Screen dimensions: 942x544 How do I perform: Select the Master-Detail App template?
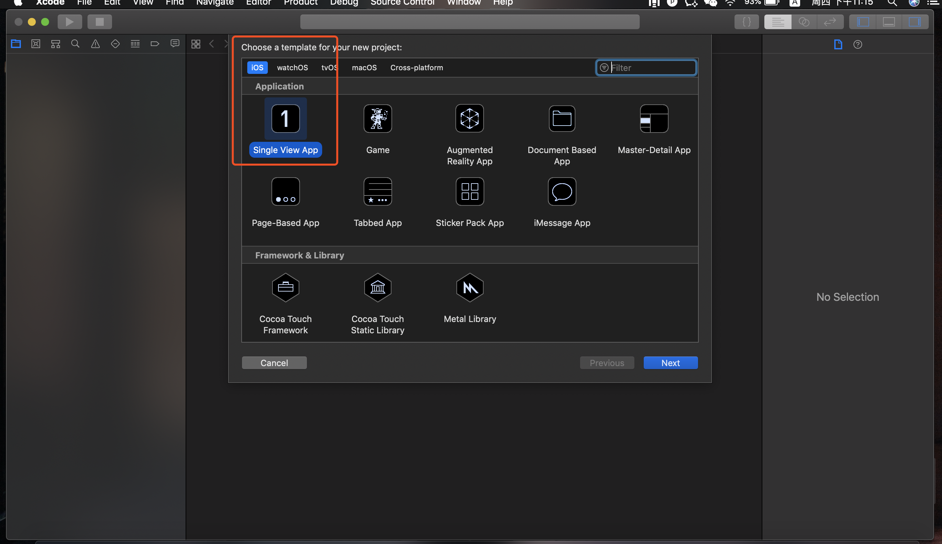point(654,129)
